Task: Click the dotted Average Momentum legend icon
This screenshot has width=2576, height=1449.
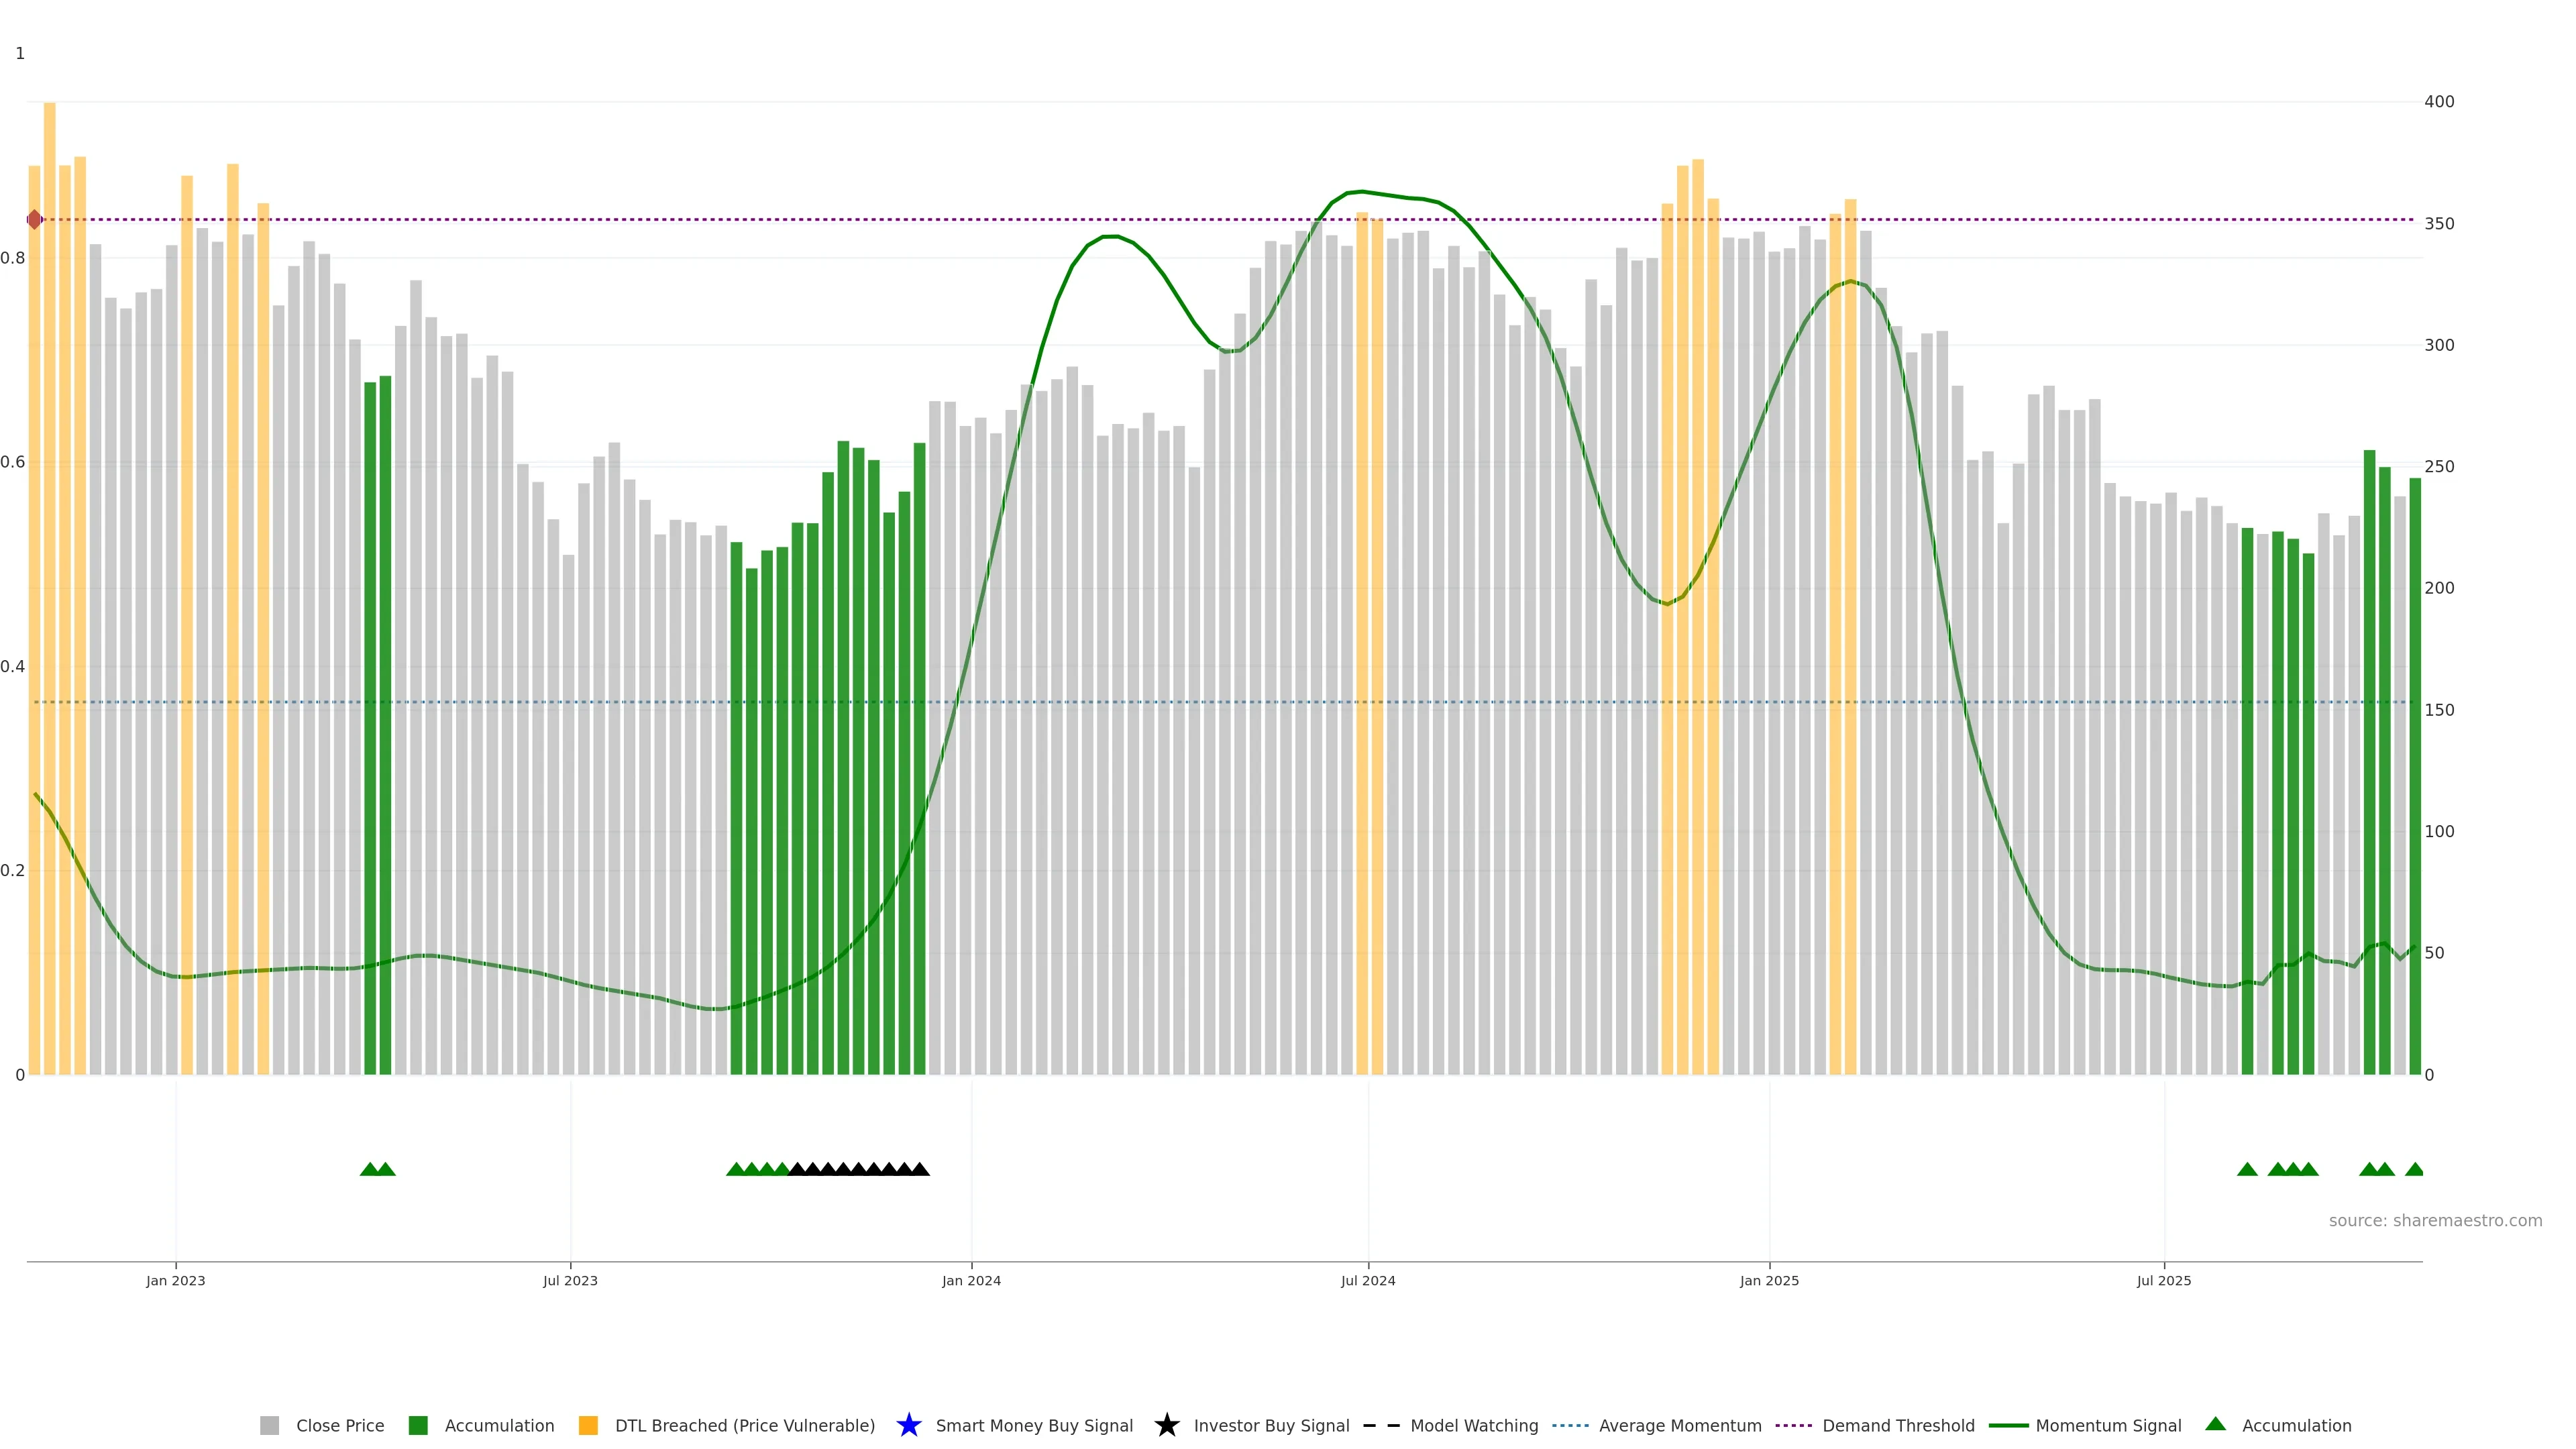Action: (1570, 1425)
